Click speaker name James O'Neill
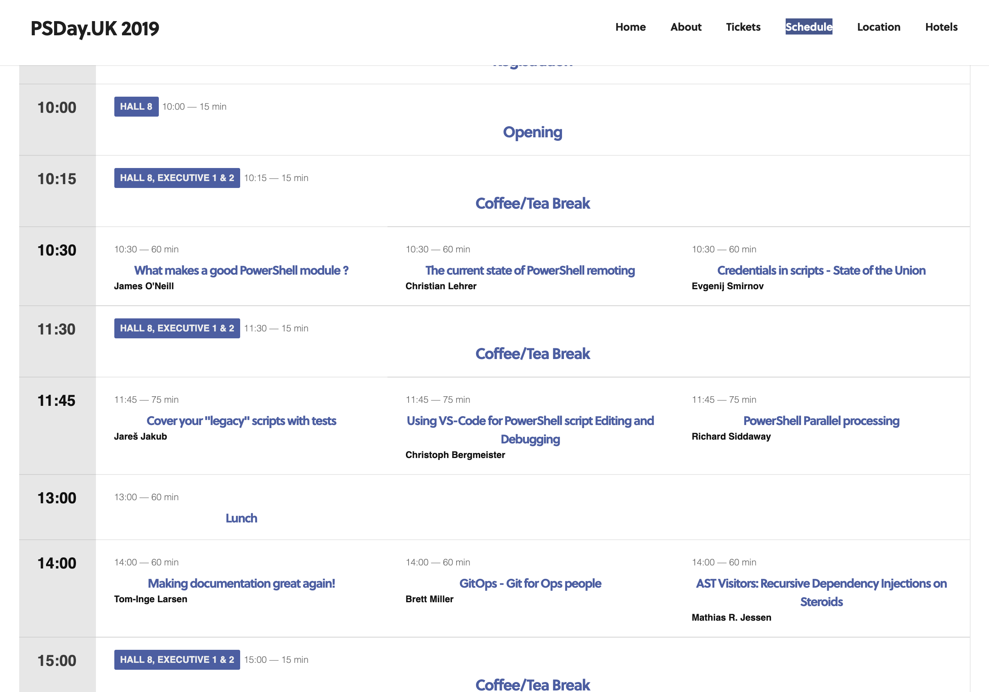The image size is (989, 692). pyautogui.click(x=144, y=286)
